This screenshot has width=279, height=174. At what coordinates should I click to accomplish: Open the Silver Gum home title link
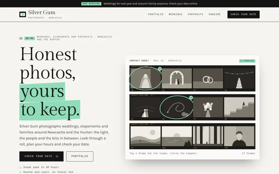tap(42, 12)
